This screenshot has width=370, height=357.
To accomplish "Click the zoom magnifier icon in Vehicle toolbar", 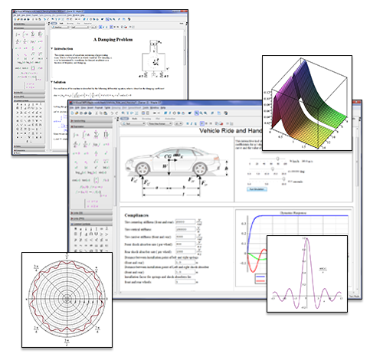I will 197,113.
